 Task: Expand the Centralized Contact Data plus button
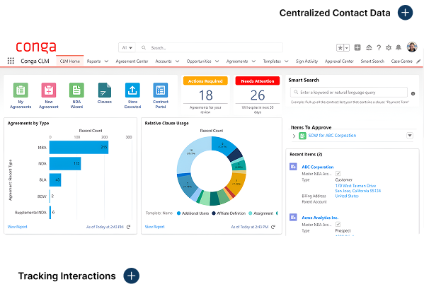point(405,13)
